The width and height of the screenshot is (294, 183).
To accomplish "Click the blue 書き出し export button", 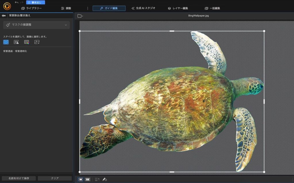I will coord(35,2).
